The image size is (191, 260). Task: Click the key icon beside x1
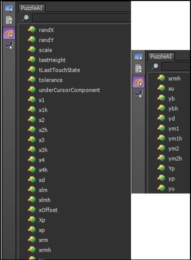31,100
